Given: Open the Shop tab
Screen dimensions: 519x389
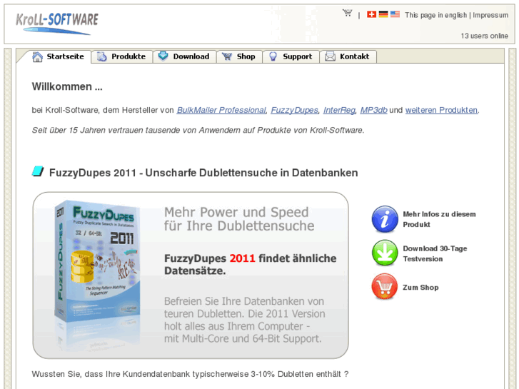Looking at the screenshot, I should point(239,56).
